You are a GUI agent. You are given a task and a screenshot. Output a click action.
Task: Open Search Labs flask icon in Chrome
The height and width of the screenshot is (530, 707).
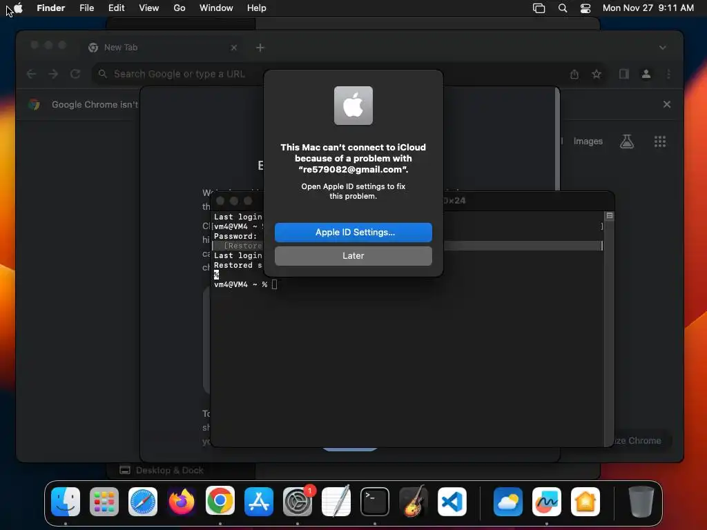627,141
